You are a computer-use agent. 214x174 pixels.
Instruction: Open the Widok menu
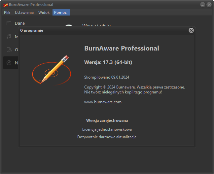44,13
